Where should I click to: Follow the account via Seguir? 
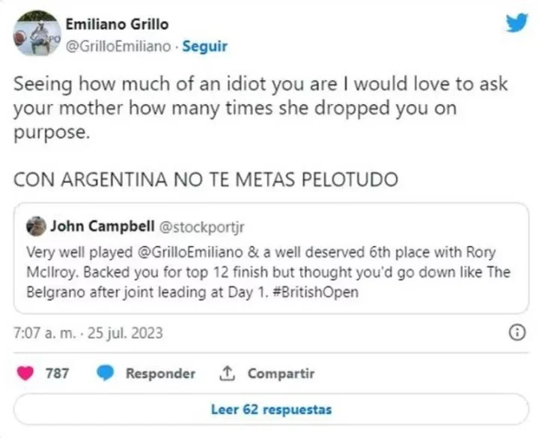click(204, 46)
